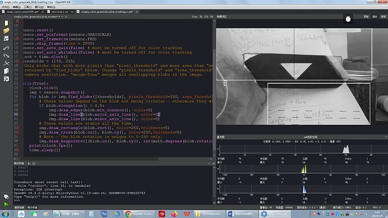This screenshot has width=388, height=218.
Task: Close the current document via editor X
Action: point(66,16)
